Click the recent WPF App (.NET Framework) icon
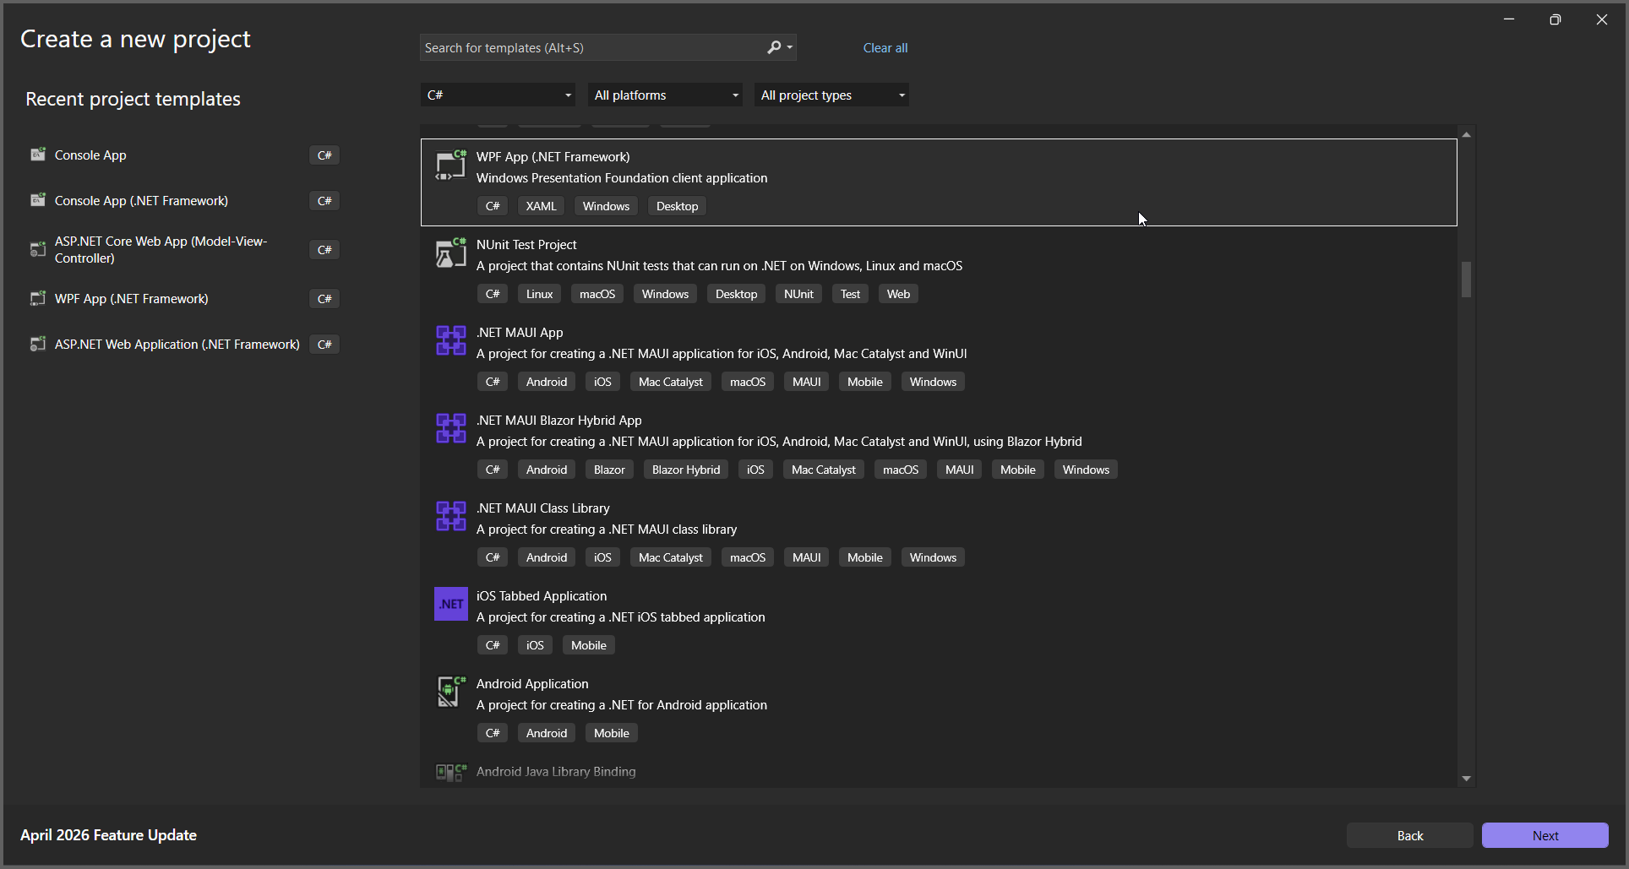The image size is (1629, 869). pos(37,298)
